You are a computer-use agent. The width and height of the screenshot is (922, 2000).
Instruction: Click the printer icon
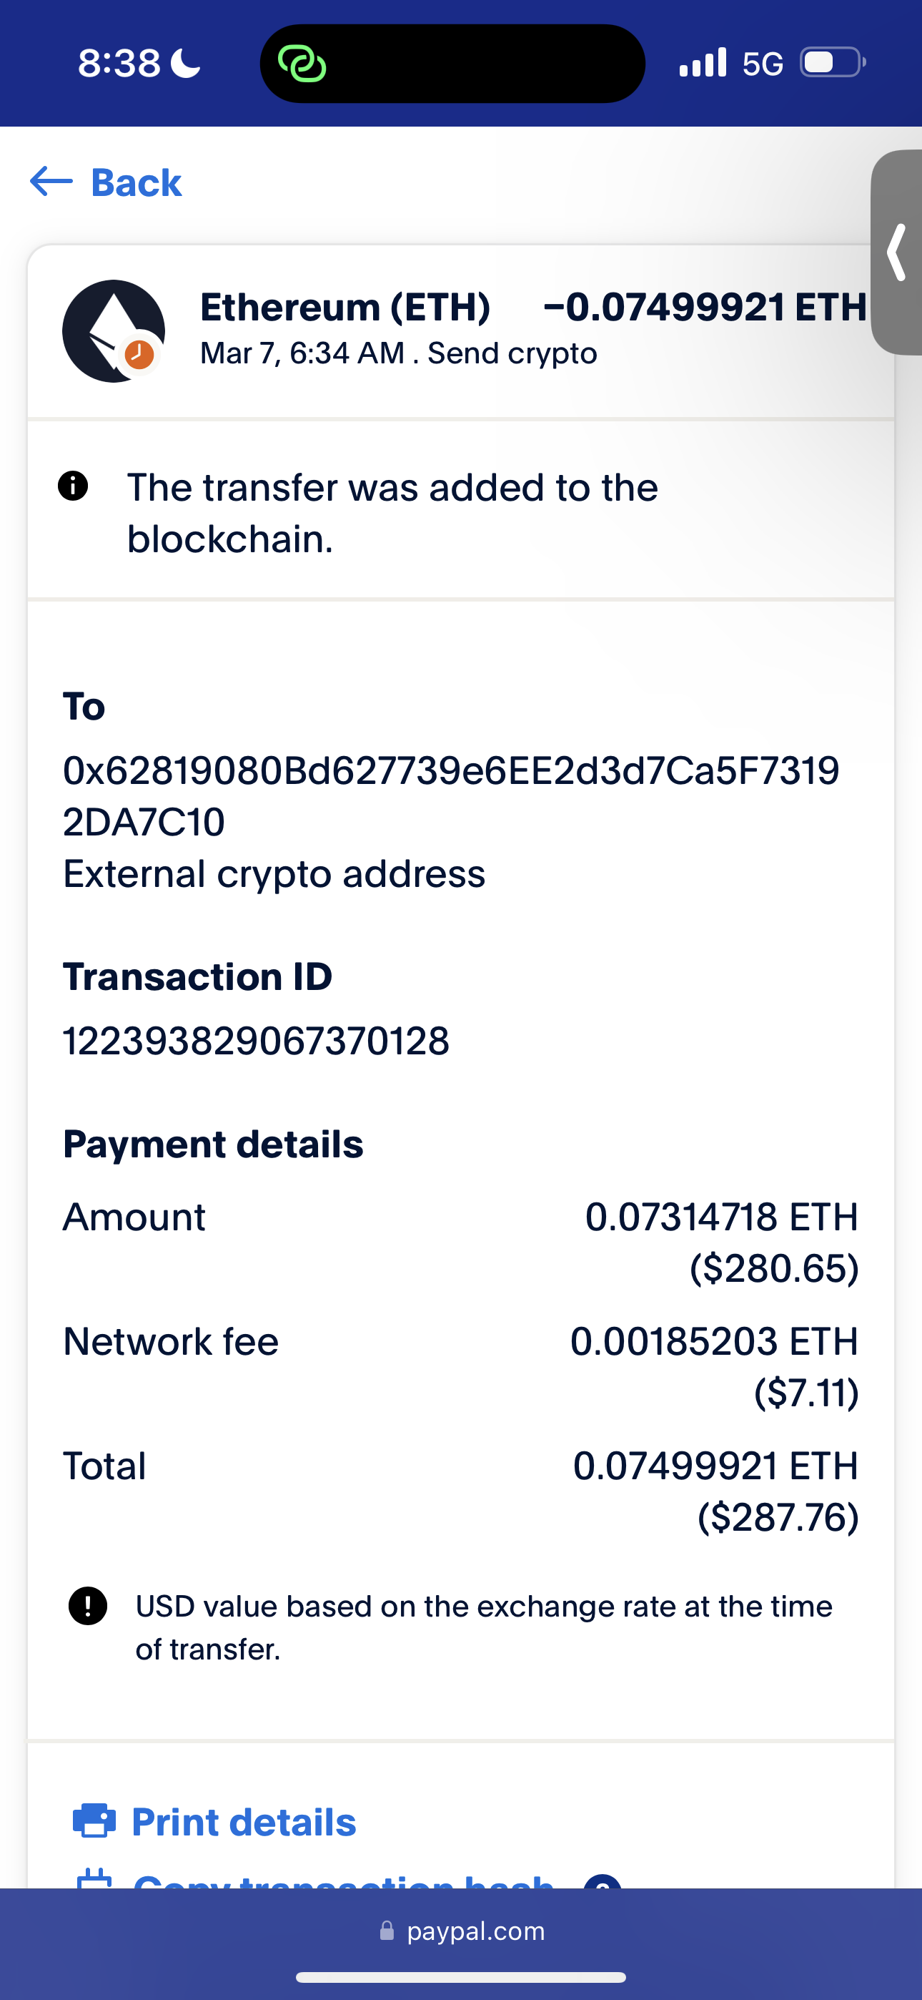(x=94, y=1820)
